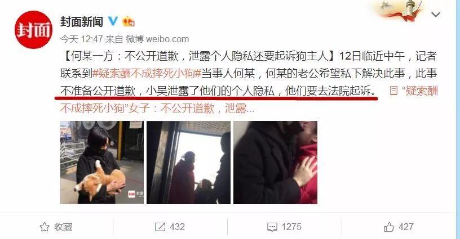460x239 pixels.
Task: Click the repost share icon
Action: [160, 227]
